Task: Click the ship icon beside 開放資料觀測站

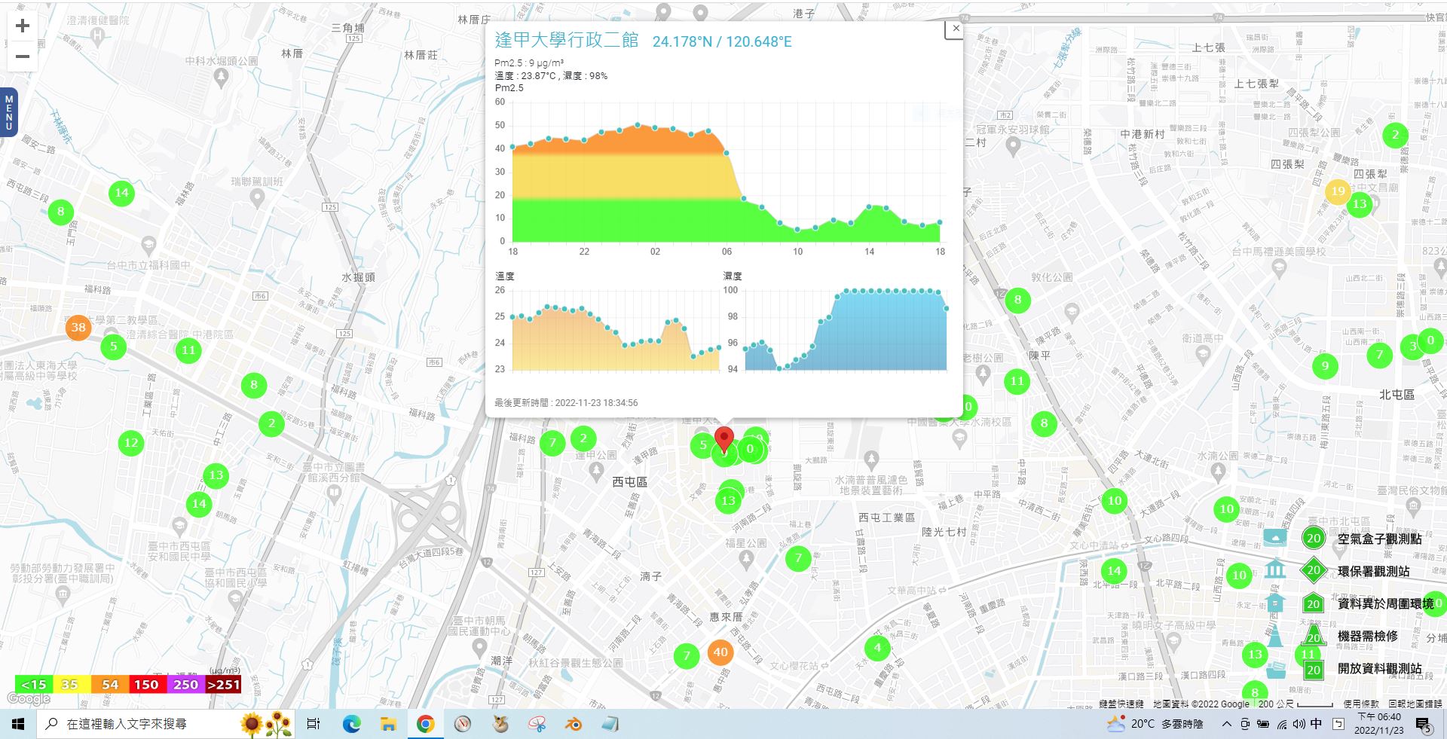Action: click(x=1274, y=669)
